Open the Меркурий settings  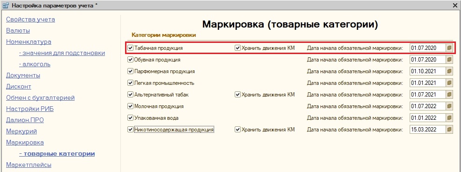21,131
